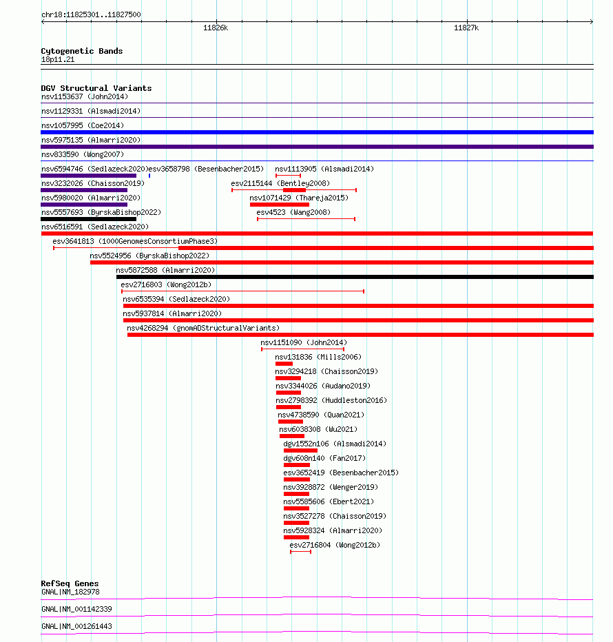
Task: Open GNAL|NM_001261443 gene label
Action: point(76,626)
